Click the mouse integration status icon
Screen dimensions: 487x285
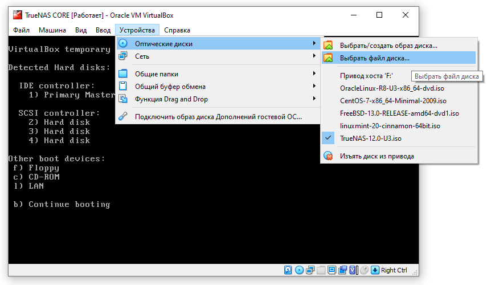365,270
